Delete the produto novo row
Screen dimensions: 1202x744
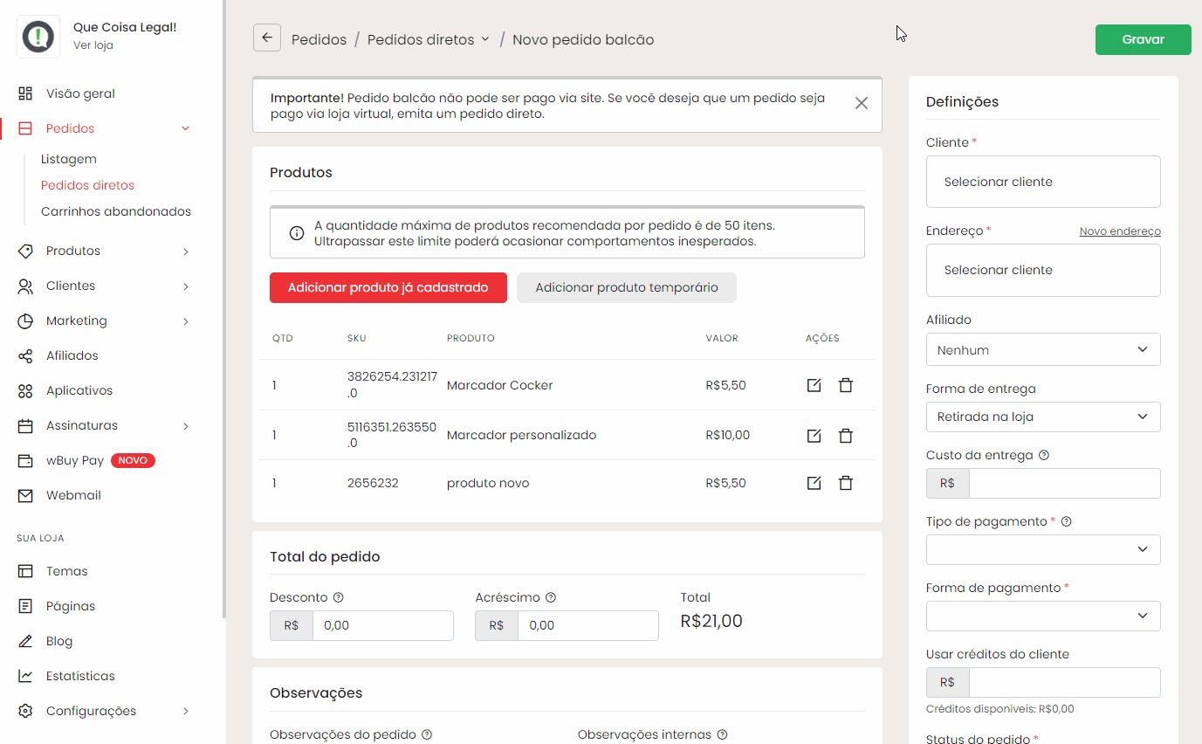pos(845,483)
